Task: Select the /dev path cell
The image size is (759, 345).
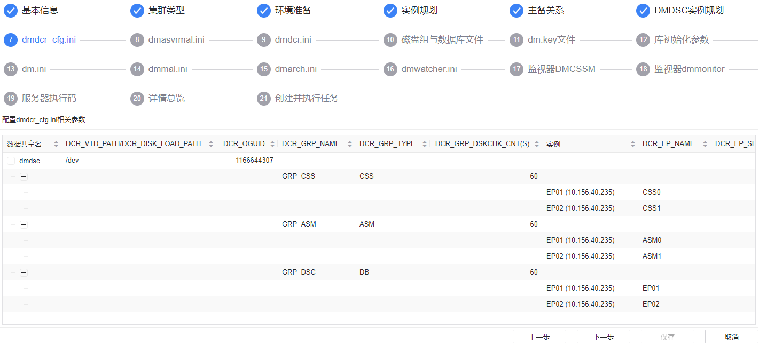Action: coord(72,161)
